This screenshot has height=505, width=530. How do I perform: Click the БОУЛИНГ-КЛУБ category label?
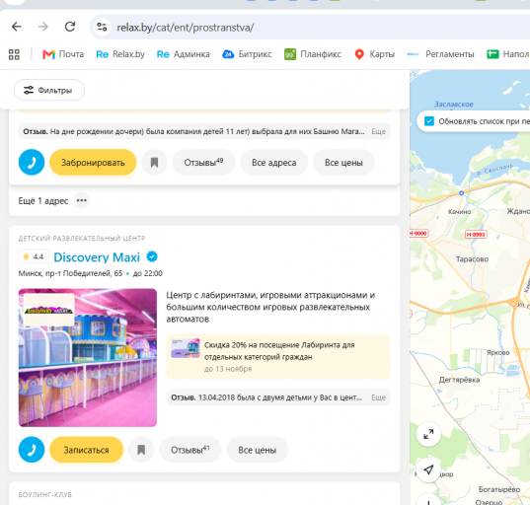click(45, 494)
